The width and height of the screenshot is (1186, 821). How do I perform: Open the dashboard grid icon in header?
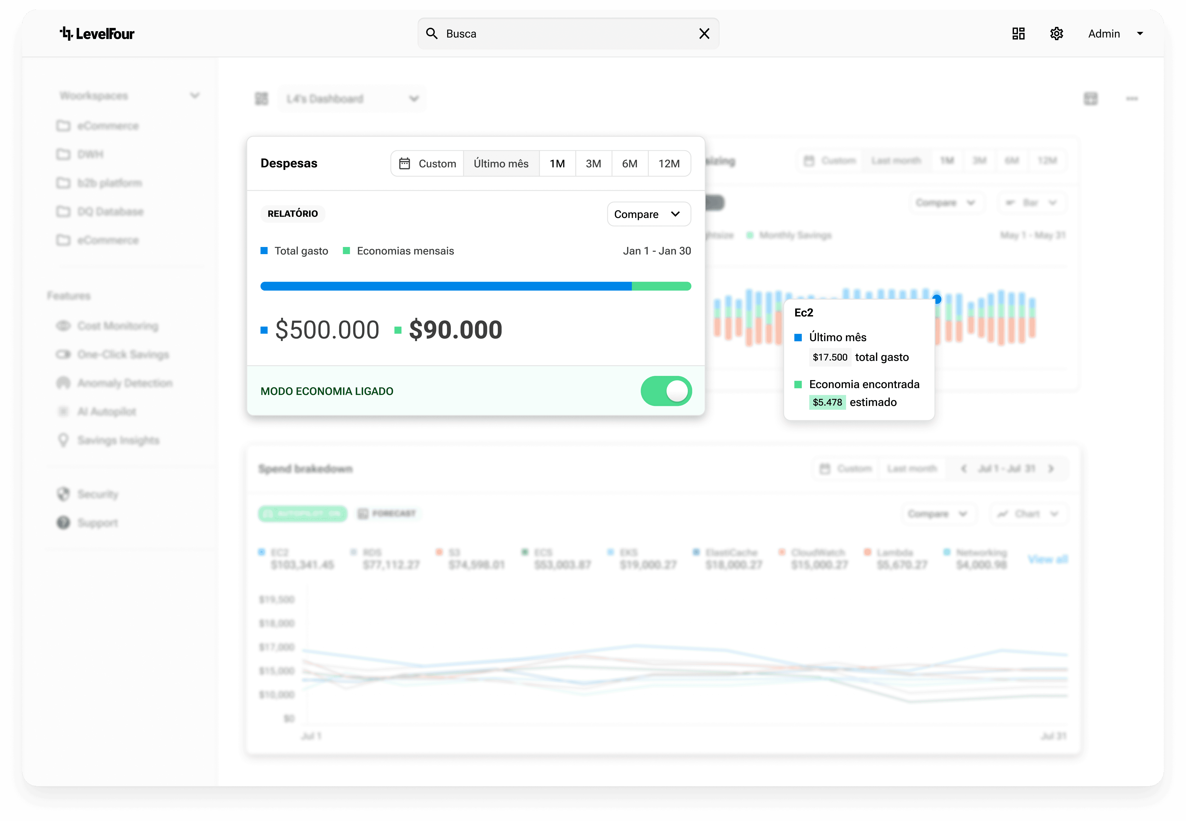click(1018, 34)
